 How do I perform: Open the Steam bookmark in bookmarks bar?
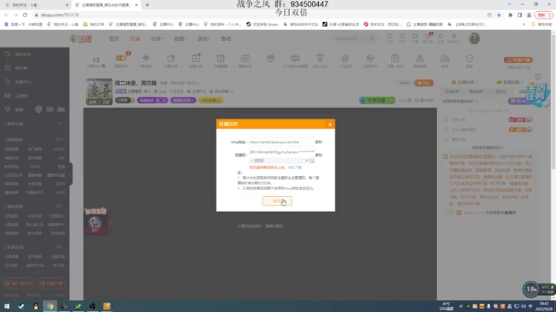(x=263, y=24)
